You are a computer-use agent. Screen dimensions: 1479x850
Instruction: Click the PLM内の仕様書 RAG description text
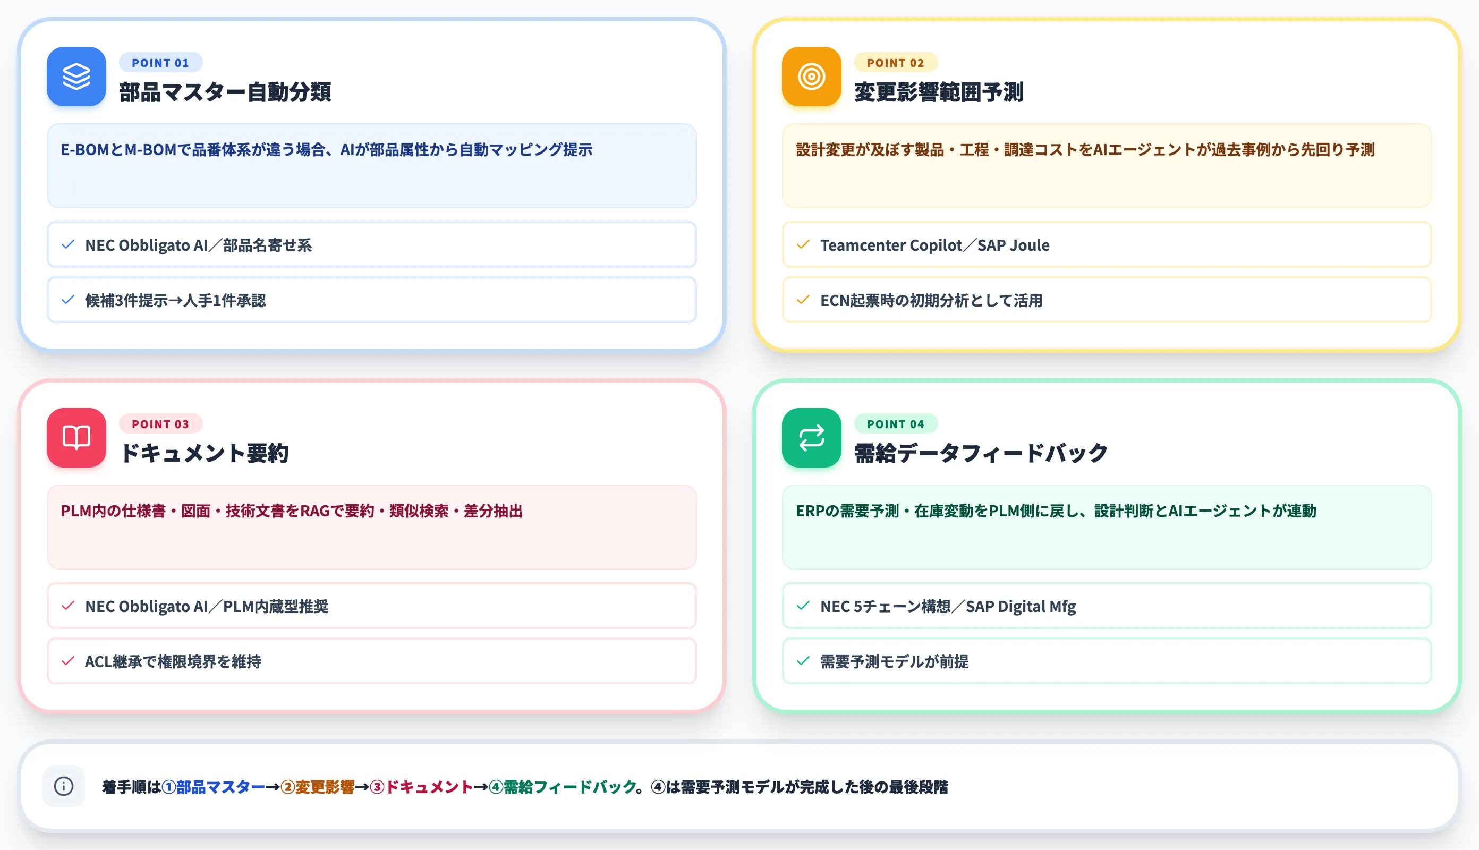pyautogui.click(x=292, y=511)
